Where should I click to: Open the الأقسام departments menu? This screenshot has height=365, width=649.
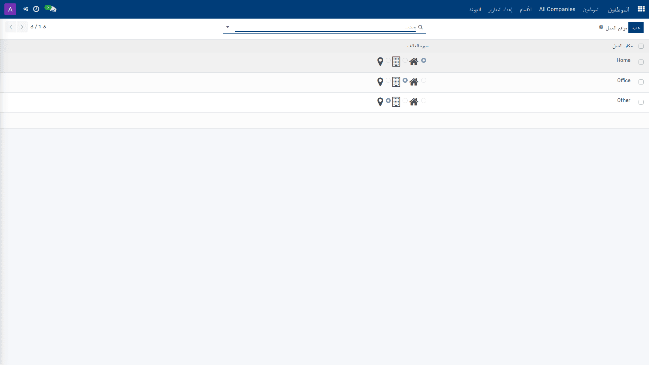[526, 9]
